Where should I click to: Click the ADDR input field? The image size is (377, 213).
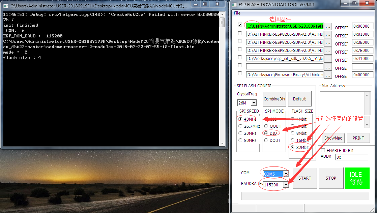351,157
